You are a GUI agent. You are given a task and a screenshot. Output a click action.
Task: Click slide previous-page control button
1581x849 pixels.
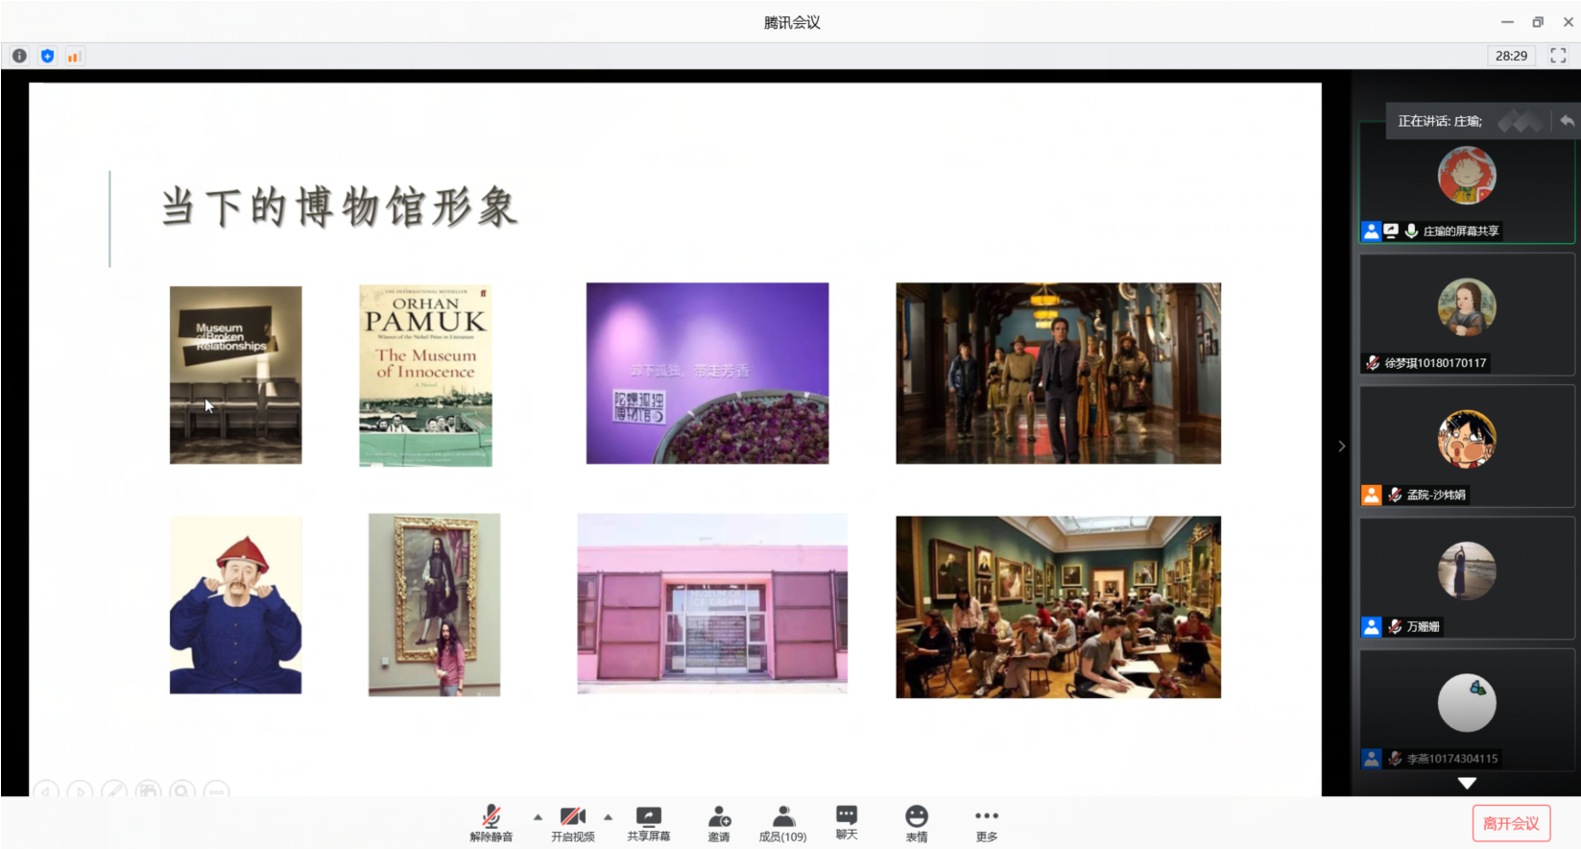coord(46,791)
